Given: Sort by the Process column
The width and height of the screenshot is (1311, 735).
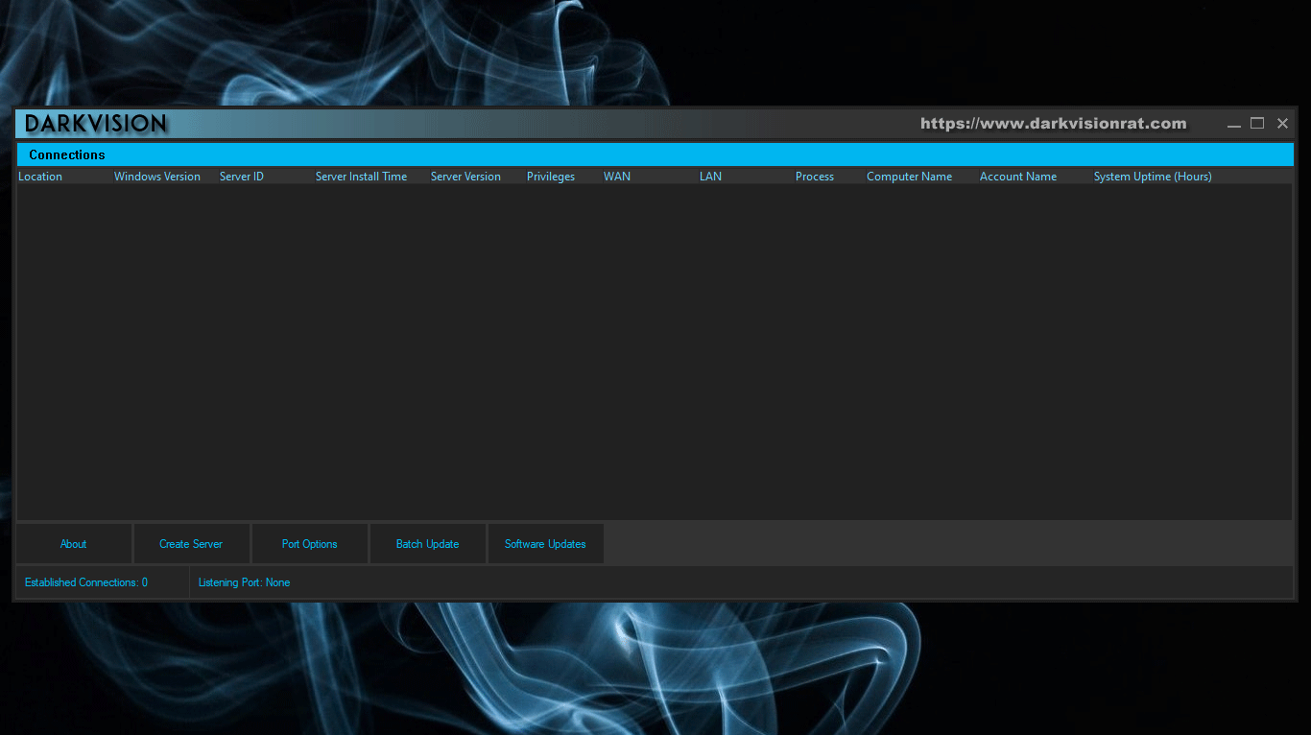Looking at the screenshot, I should (815, 177).
